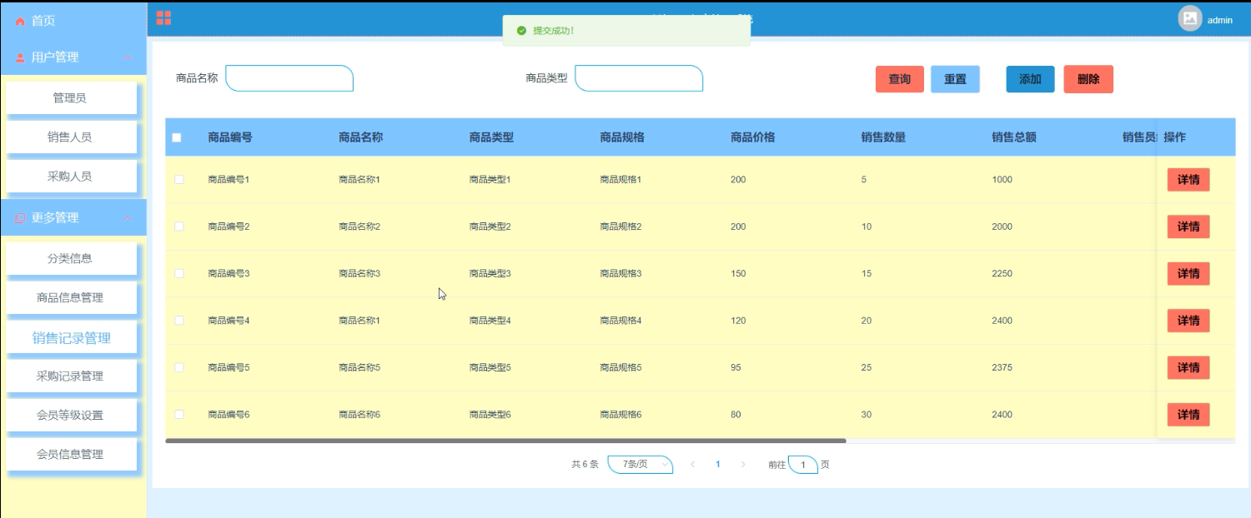Open 详情 for the 商品编号6 row
Viewport: 1251px width, 518px height.
point(1188,414)
